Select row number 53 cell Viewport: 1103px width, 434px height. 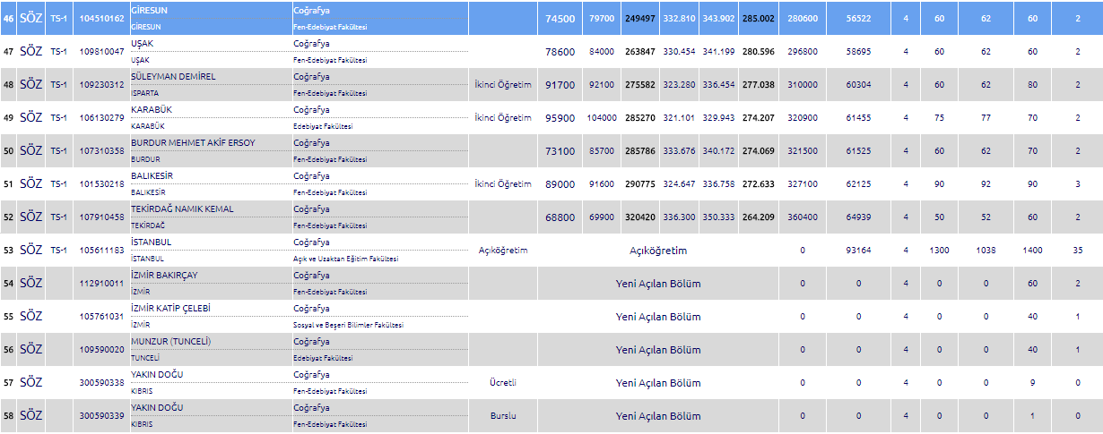tap(8, 251)
